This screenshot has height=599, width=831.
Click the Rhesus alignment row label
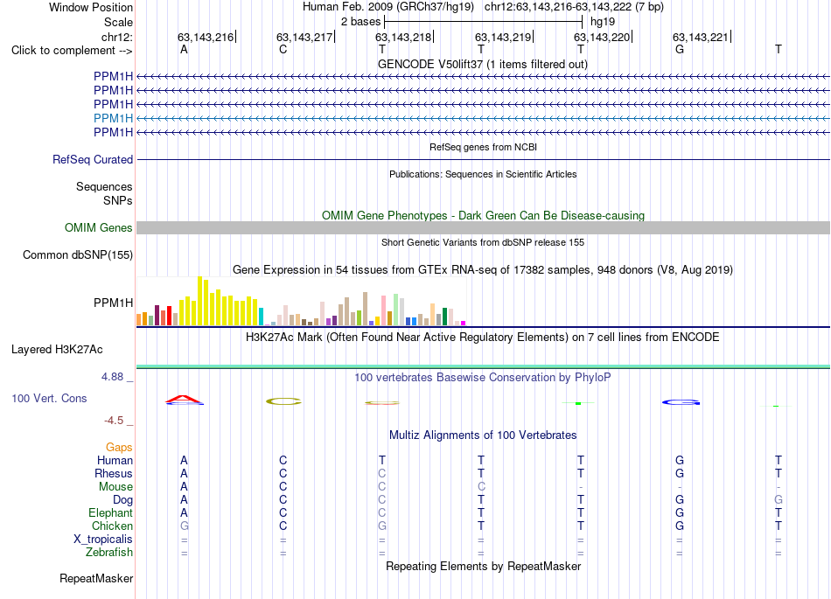click(x=114, y=473)
